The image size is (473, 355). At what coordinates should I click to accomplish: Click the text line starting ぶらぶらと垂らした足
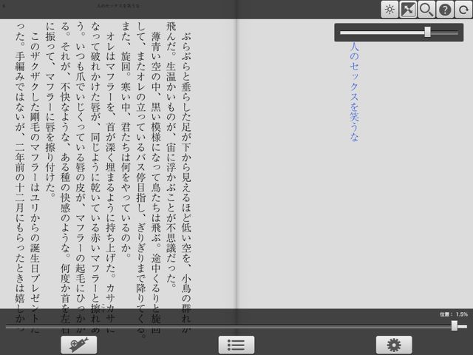(x=186, y=181)
